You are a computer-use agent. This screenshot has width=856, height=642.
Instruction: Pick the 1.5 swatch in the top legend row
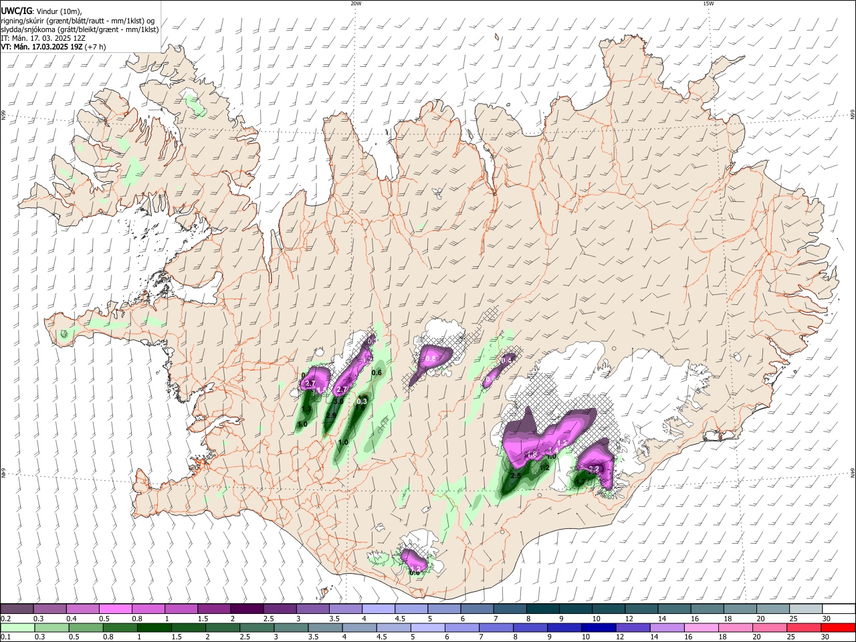[x=214, y=609]
